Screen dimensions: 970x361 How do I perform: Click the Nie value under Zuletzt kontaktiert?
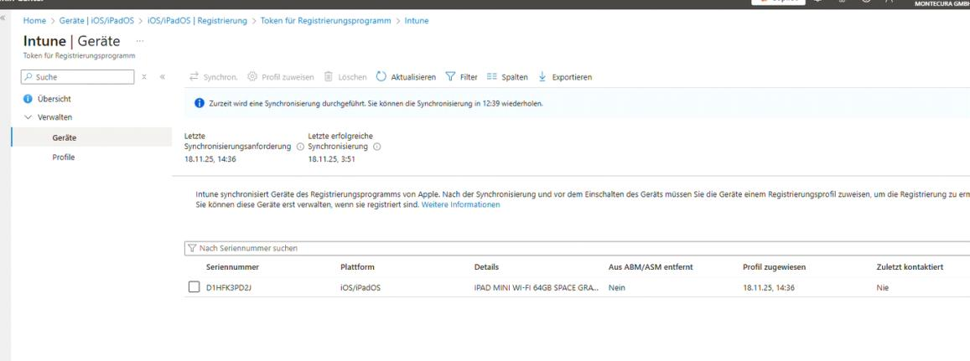[882, 287]
